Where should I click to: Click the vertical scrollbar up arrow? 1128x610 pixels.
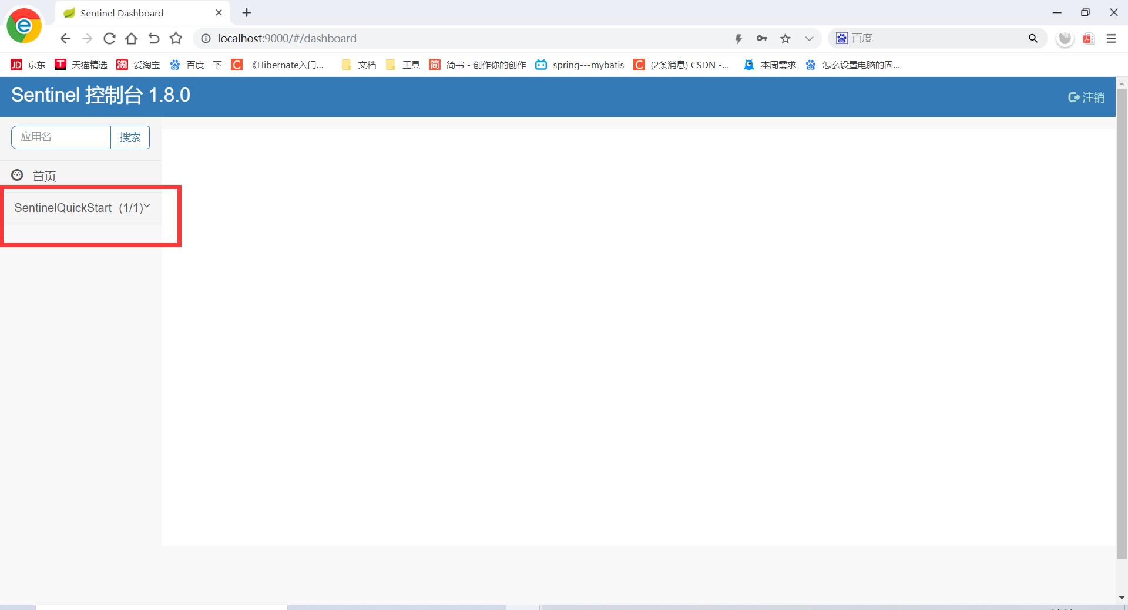1122,84
